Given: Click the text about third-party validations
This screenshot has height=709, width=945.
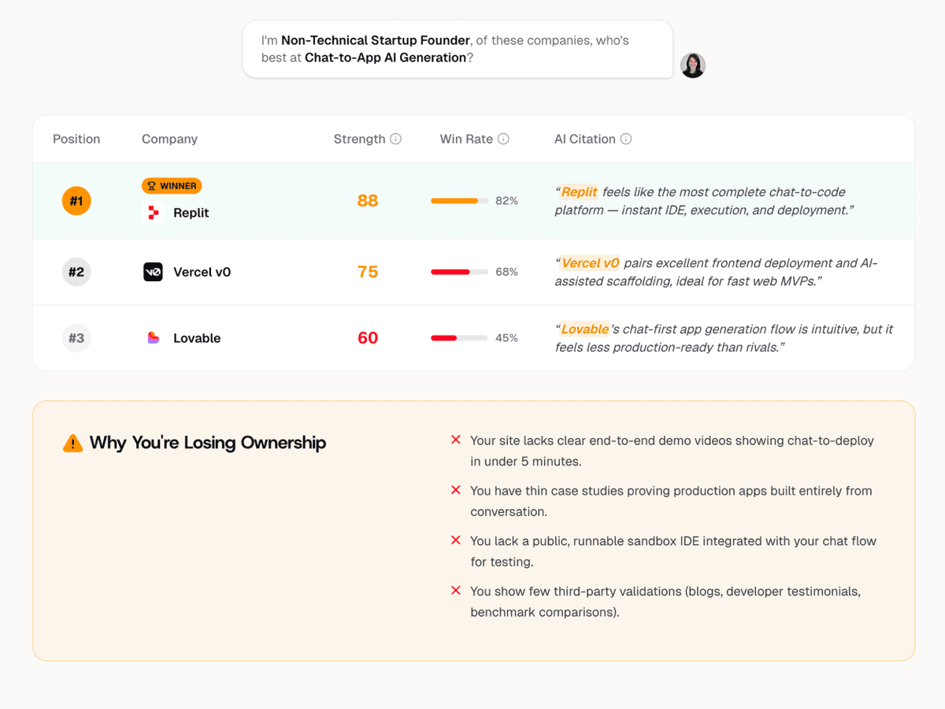Looking at the screenshot, I should point(665,601).
